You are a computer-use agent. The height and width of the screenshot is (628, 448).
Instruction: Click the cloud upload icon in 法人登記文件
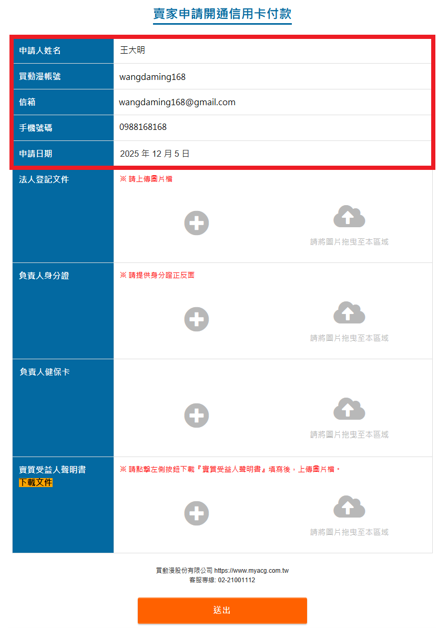point(349,217)
